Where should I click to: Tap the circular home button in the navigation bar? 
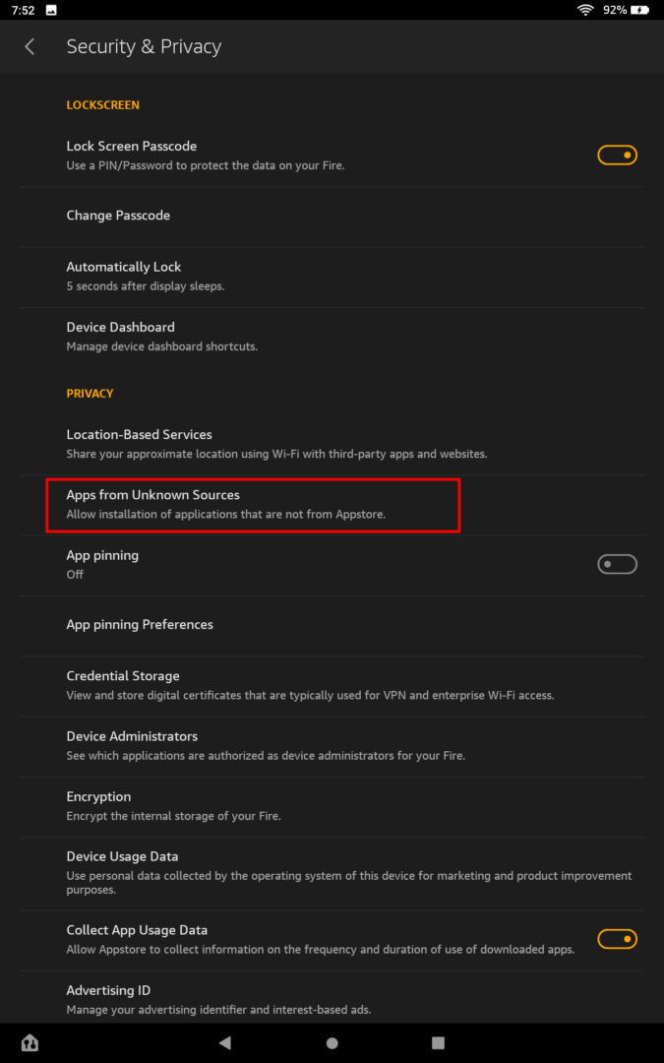332,1042
